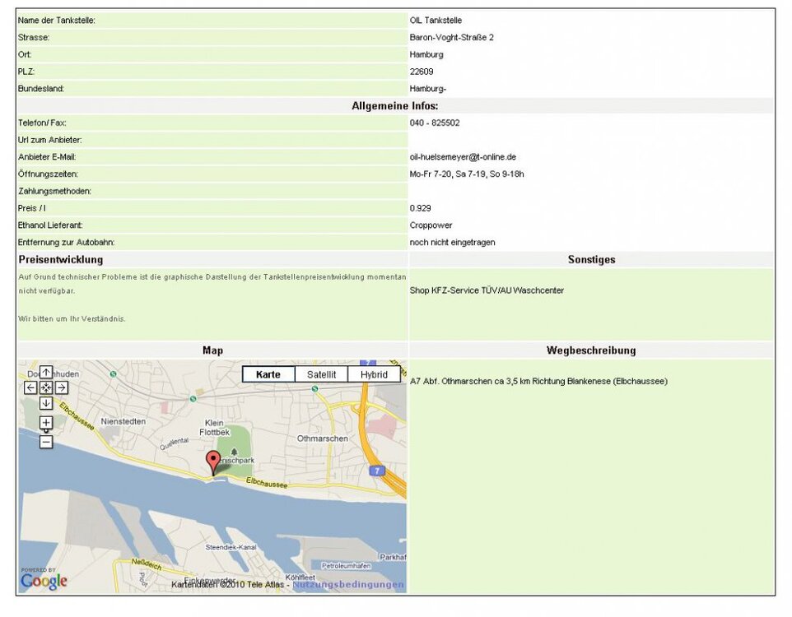Click the supplier name Croppower
Screen dimensions: 792x617
[431, 225]
